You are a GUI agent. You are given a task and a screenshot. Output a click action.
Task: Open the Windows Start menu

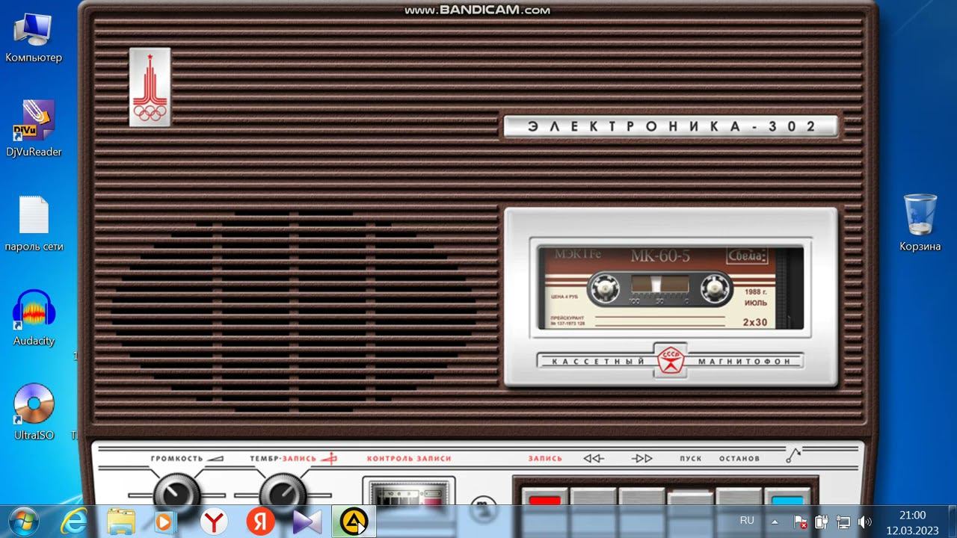(24, 521)
